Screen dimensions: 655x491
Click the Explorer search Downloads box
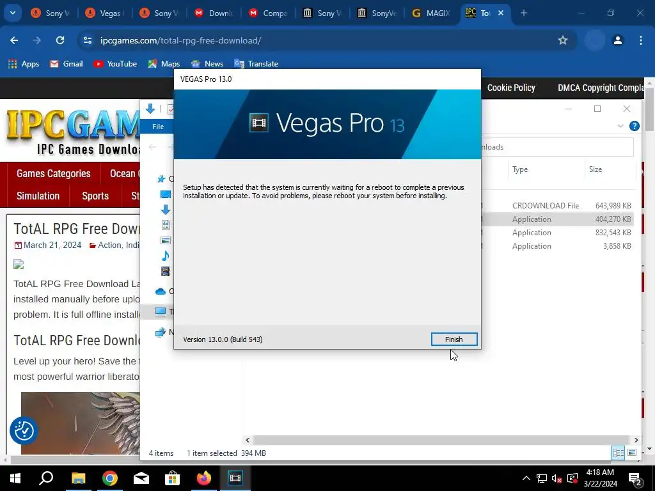click(x=557, y=147)
